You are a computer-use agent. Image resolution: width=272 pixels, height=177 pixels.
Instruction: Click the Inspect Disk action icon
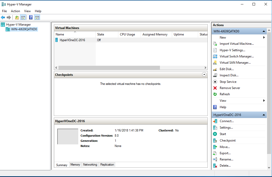(x=215, y=75)
